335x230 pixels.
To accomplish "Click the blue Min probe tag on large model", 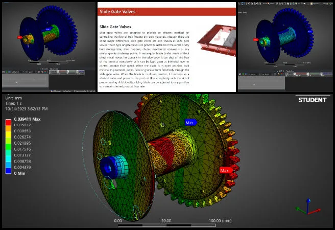I will (189, 123).
